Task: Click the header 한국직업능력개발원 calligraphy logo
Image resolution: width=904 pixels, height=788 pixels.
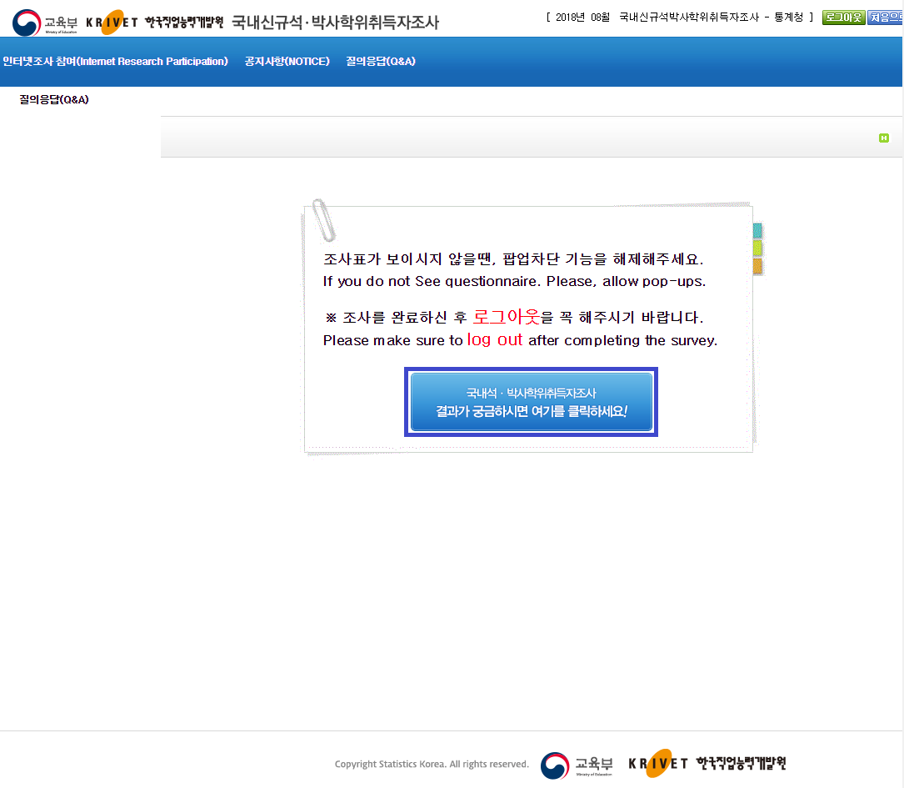Action: coord(184,23)
